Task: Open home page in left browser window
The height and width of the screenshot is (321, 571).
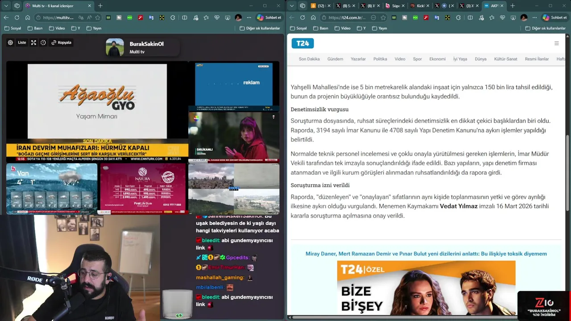Action: click(28, 17)
